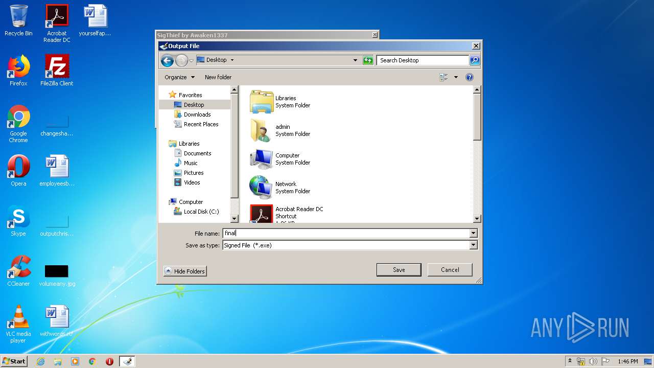This screenshot has width=654, height=368.
Task: Click the Acrobat Reader DC desktop icon
Action: [x=57, y=24]
